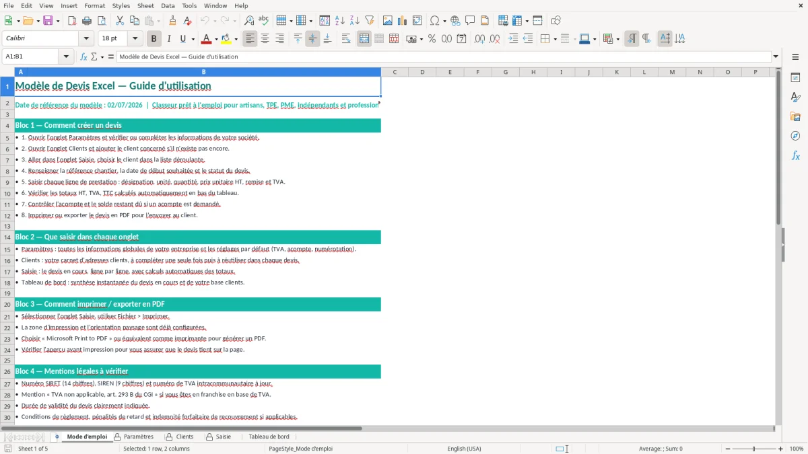The width and height of the screenshot is (808, 454).
Task: Click English (USA) language status
Action: [x=464, y=449]
